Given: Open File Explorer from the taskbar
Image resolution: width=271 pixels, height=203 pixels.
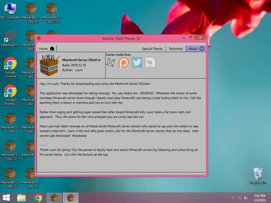Looking at the screenshot, I should coord(21,198).
